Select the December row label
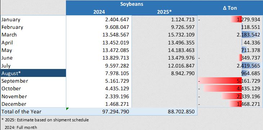The width and height of the screenshot is (263, 130). pos(14,104)
